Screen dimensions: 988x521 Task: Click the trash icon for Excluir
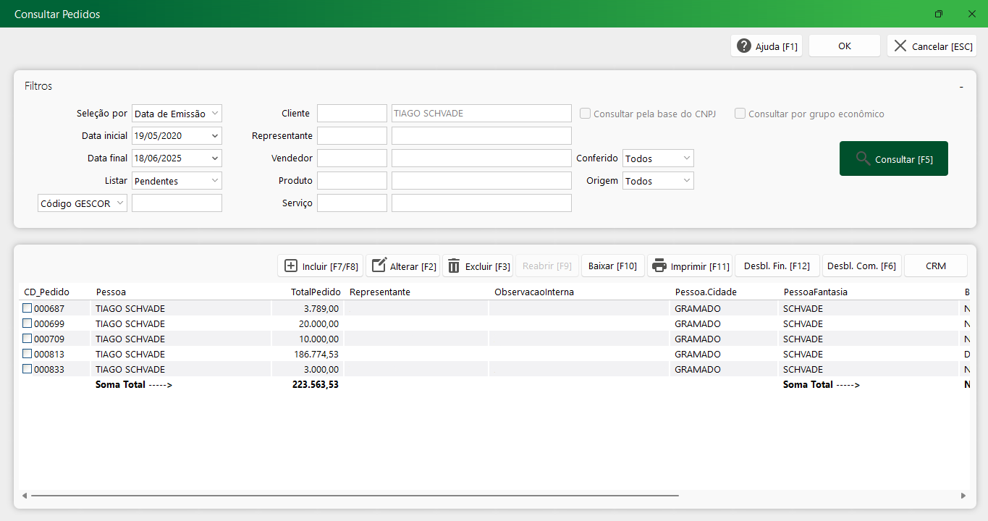point(454,266)
